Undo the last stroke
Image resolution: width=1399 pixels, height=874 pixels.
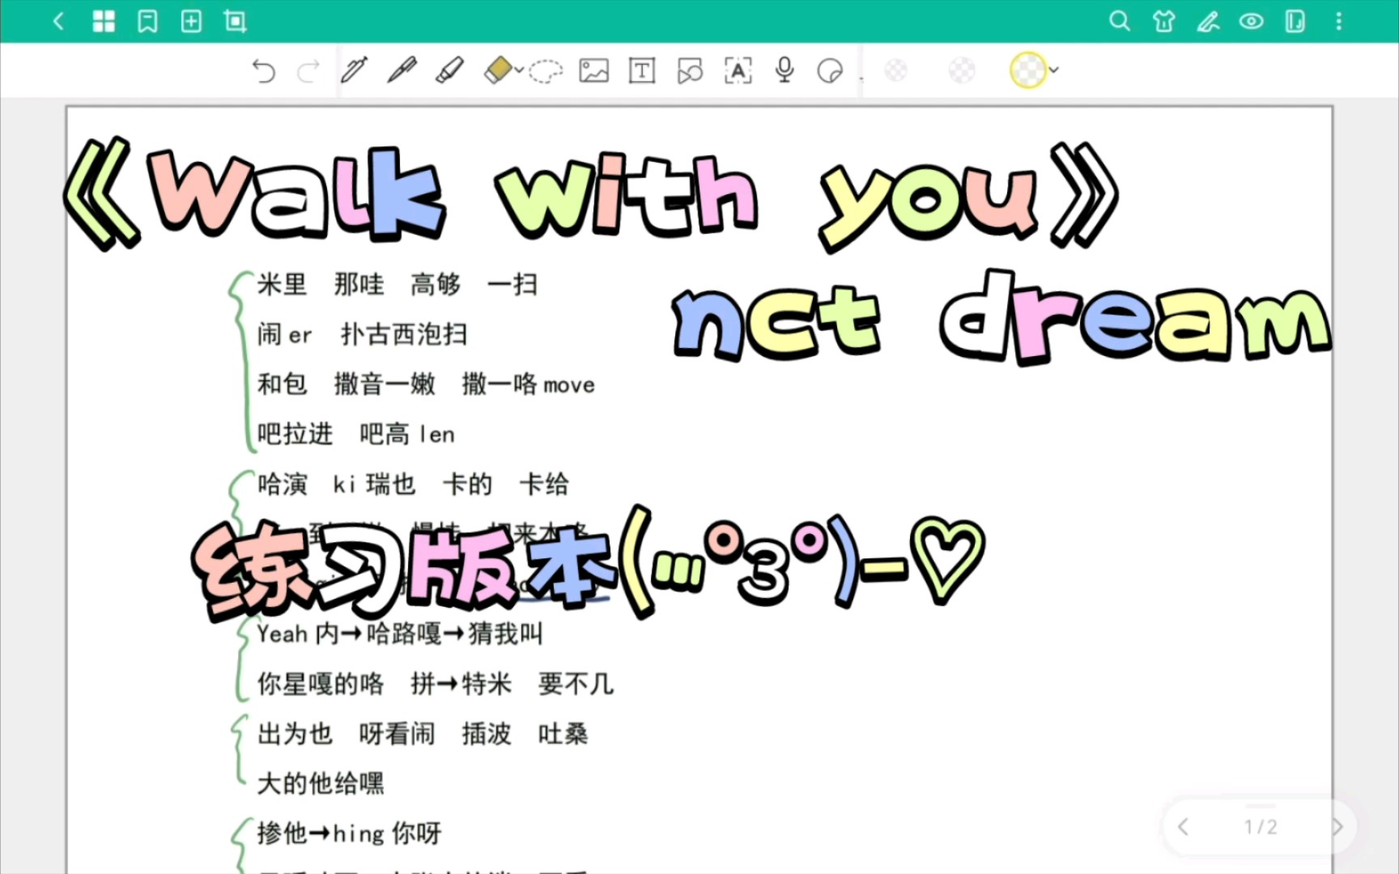pyautogui.click(x=263, y=71)
